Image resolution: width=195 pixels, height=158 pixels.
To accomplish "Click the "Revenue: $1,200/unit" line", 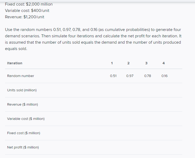I will (25, 17).
